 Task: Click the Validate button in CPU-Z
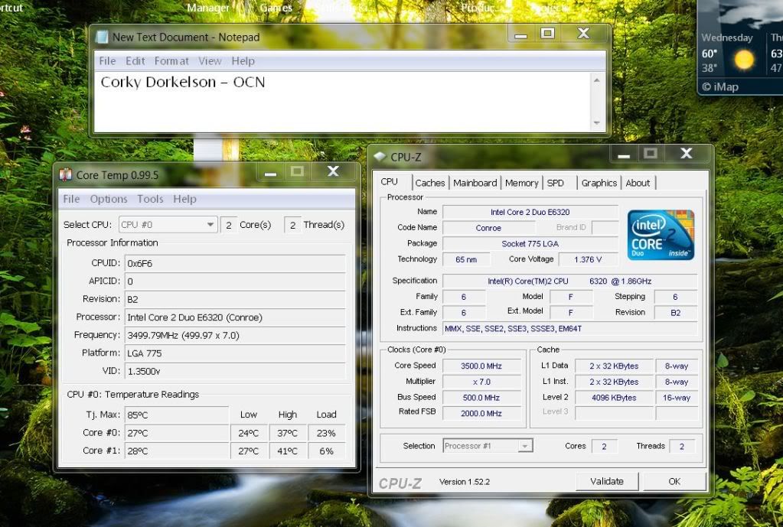coord(607,482)
